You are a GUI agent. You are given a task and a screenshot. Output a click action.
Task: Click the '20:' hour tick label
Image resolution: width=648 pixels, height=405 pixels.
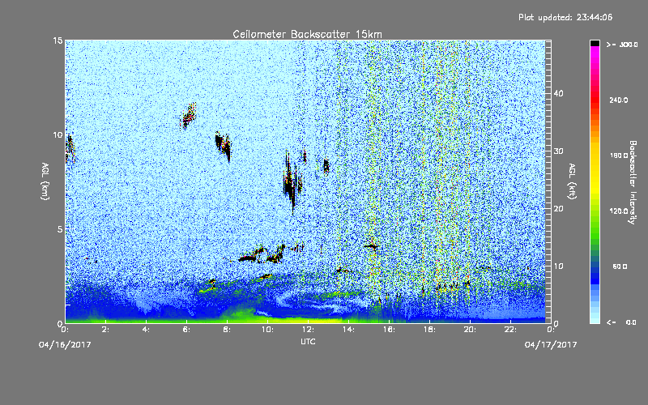point(470,330)
